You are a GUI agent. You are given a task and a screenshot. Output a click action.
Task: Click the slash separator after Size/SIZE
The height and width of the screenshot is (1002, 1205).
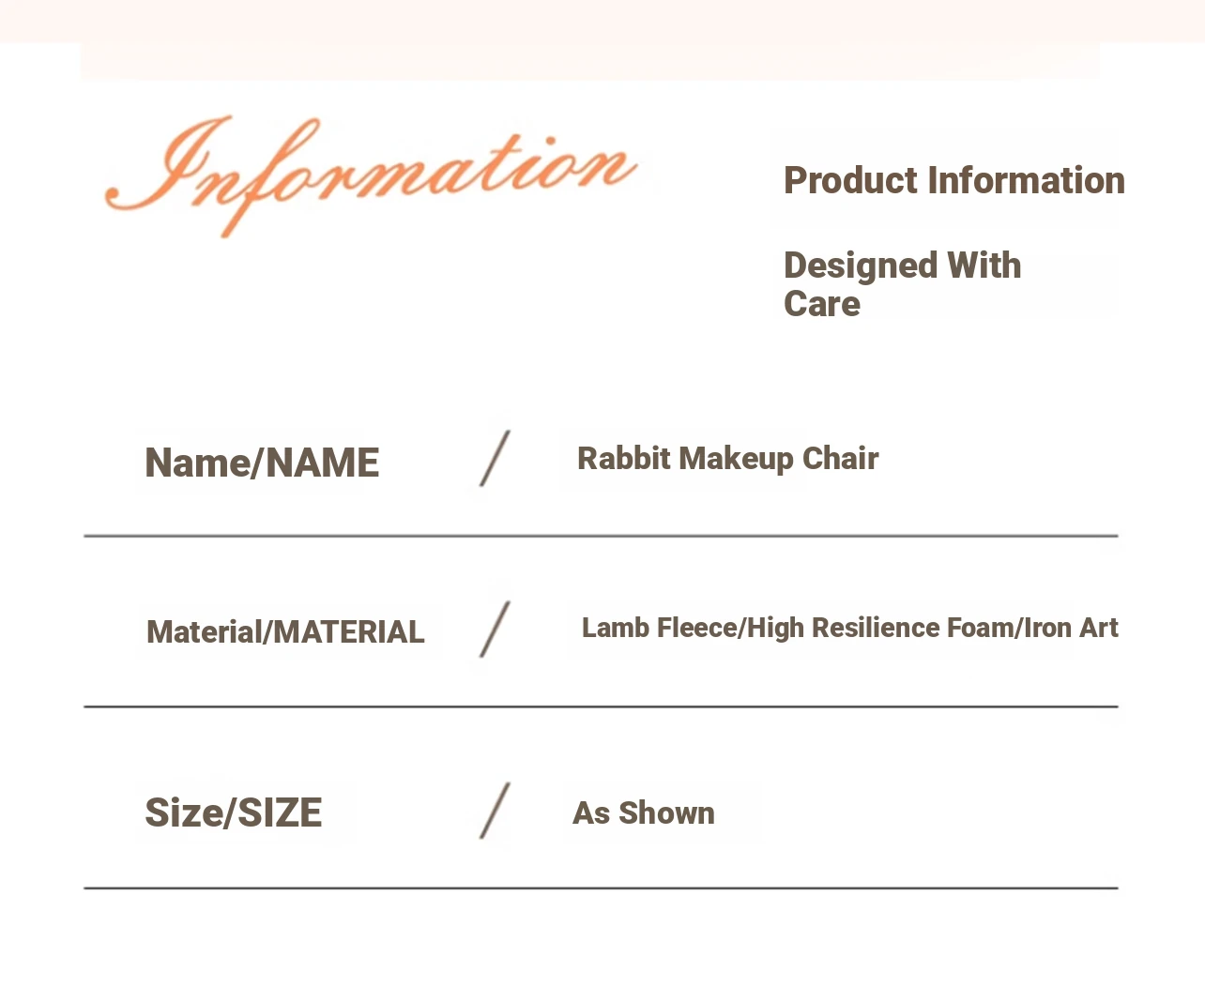coord(495,811)
